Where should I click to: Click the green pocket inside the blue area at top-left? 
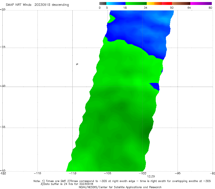(111, 19)
